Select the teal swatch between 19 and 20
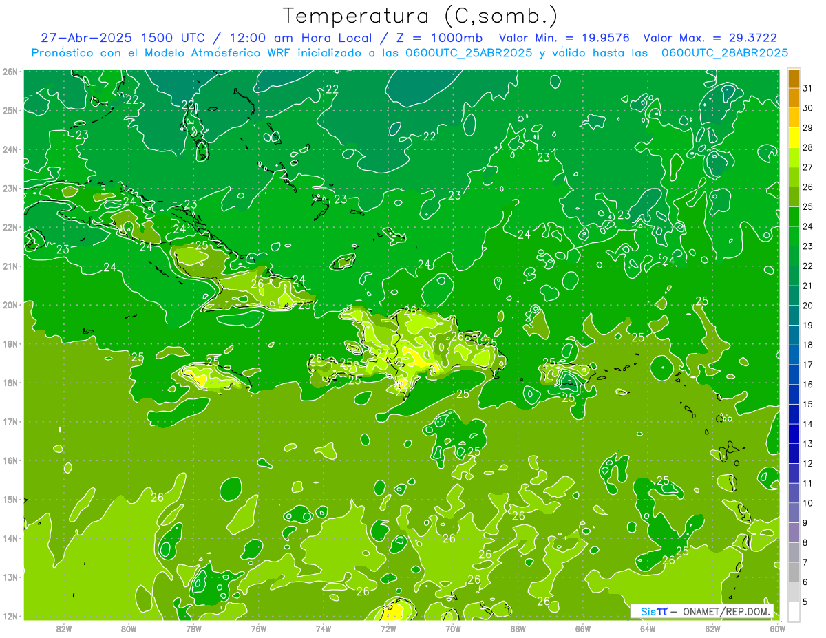The width and height of the screenshot is (826, 638). (794, 315)
